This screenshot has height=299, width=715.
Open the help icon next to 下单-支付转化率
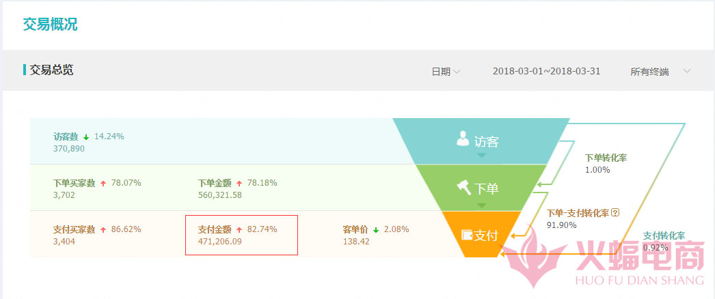pyautogui.click(x=615, y=213)
